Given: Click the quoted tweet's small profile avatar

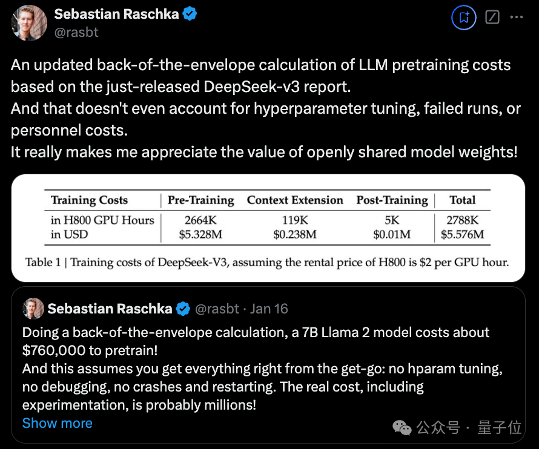Looking at the screenshot, I should click(33, 309).
